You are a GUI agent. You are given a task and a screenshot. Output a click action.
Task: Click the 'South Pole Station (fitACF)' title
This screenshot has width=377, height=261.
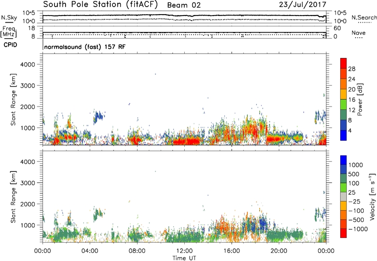click(100, 5)
